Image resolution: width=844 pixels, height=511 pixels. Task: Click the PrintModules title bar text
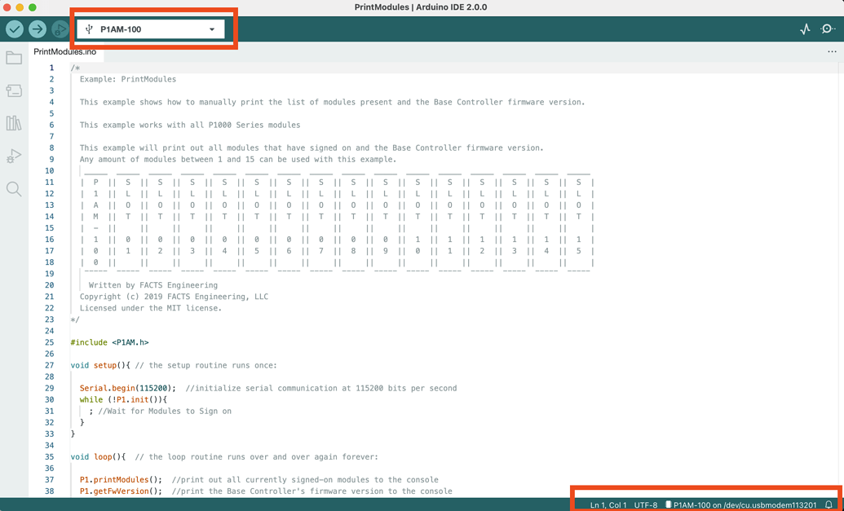click(x=422, y=7)
